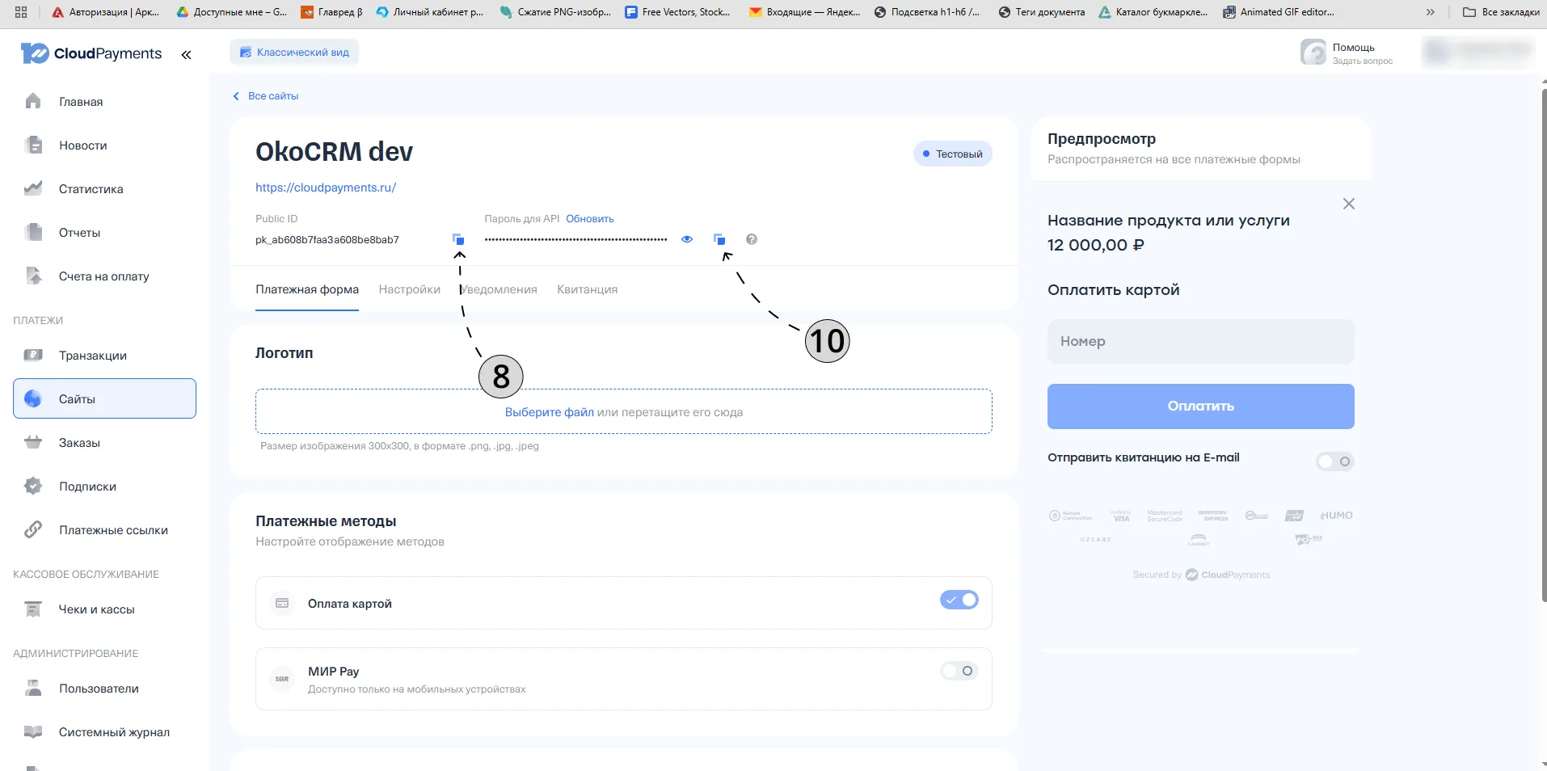The width and height of the screenshot is (1547, 771).
Task: Open the Счета на оплату invoice icon
Action: [33, 276]
